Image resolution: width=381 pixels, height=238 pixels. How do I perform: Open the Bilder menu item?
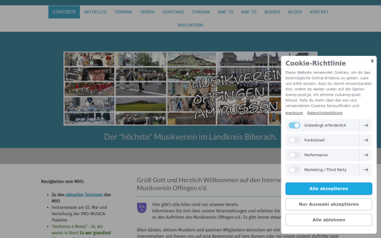point(295,12)
